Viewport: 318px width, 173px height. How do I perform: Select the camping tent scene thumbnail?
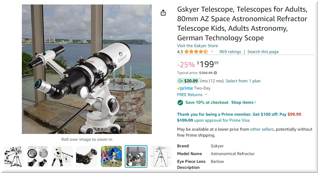[x=111, y=156]
